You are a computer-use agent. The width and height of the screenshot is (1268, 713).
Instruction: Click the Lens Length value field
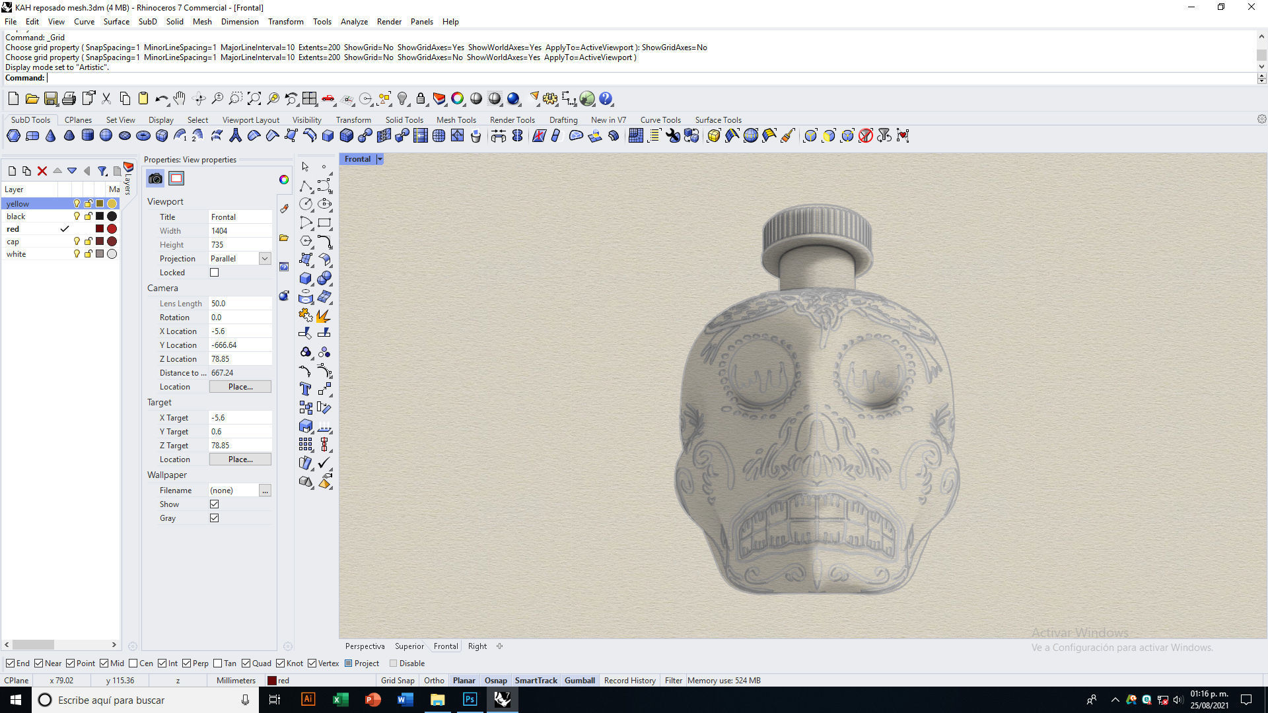(x=240, y=304)
